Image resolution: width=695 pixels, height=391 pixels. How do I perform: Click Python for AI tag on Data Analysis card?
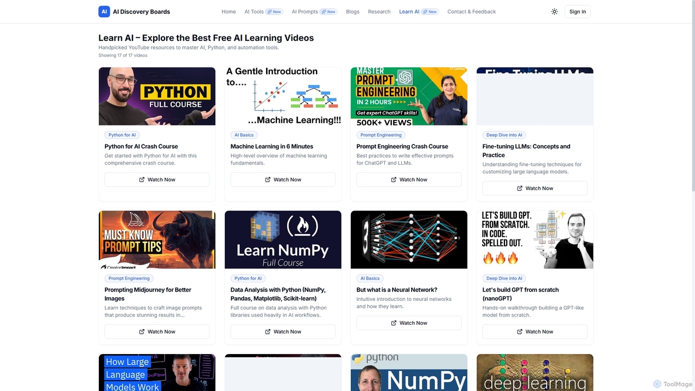tap(248, 278)
